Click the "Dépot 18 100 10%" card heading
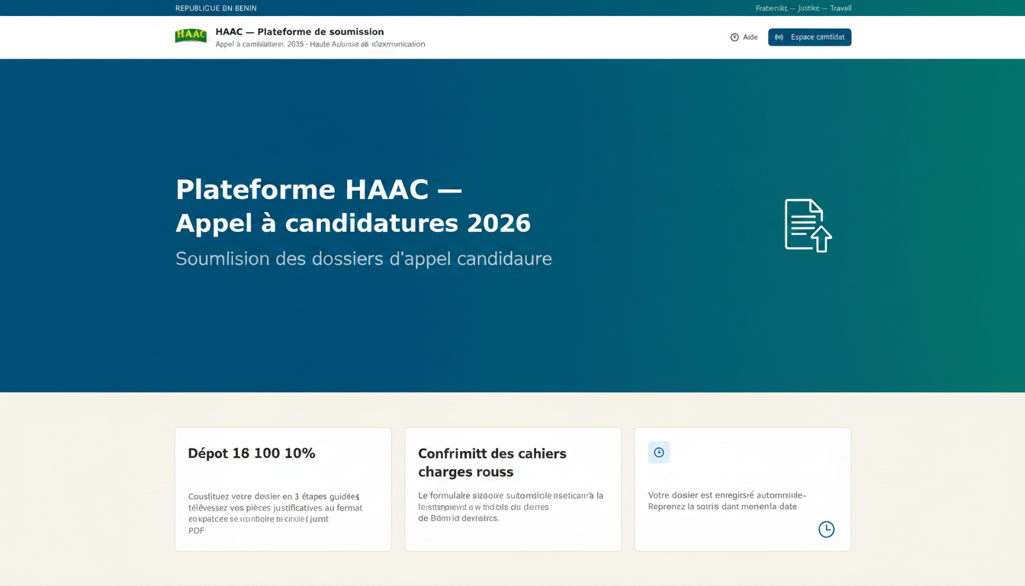This screenshot has width=1025, height=586. [252, 453]
